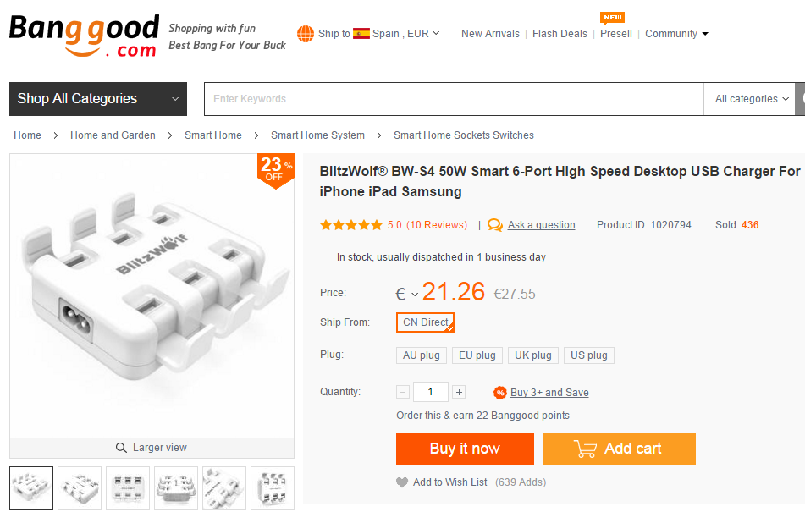Open the euro currency selector by price
The width and height of the screenshot is (805, 523).
(407, 295)
